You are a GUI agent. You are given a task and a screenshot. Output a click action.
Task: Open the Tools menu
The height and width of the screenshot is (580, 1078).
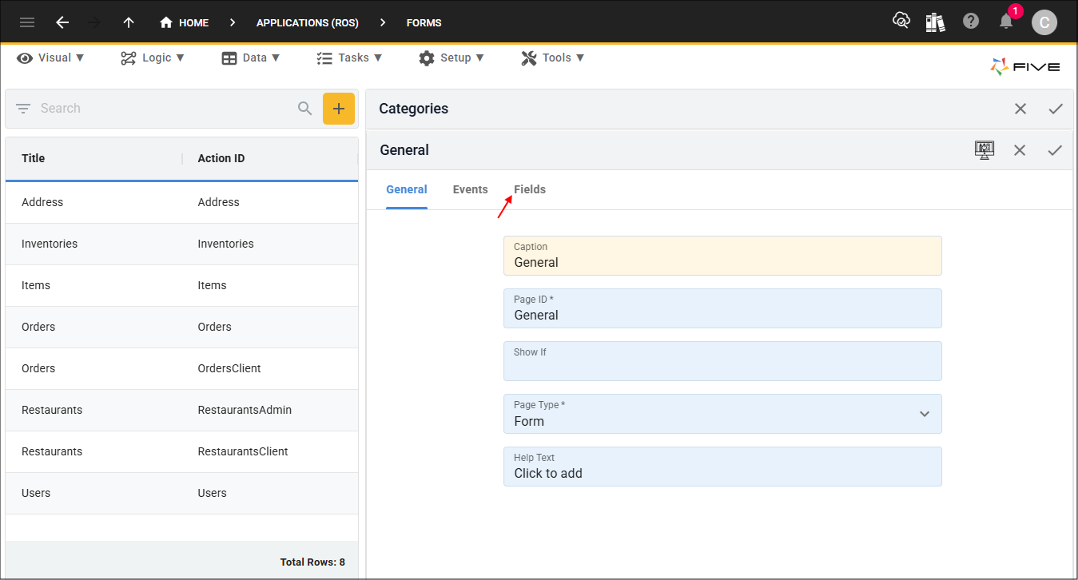click(x=553, y=58)
